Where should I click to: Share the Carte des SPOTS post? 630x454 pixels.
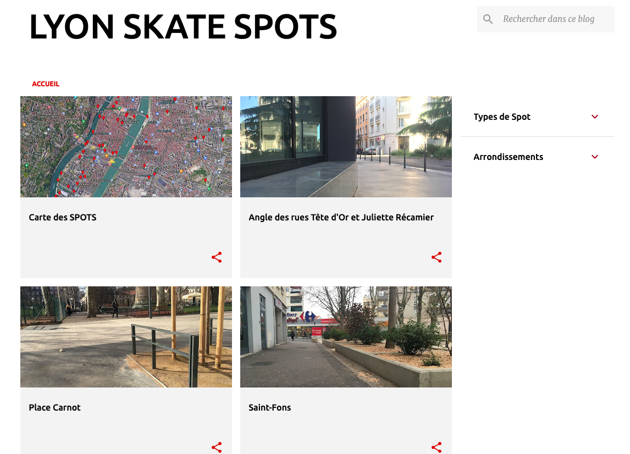click(217, 257)
